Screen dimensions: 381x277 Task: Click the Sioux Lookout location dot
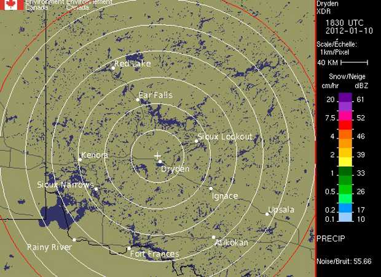[x=197, y=141]
